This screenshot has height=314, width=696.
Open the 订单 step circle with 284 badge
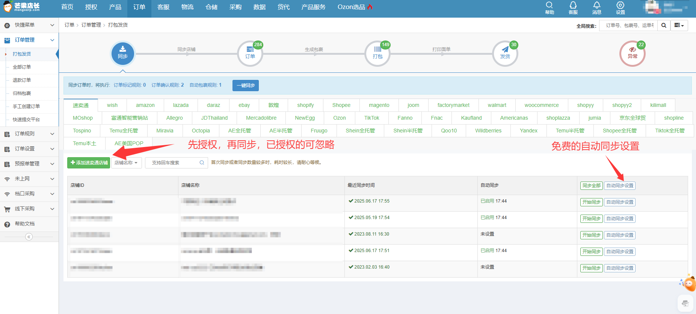pyautogui.click(x=250, y=54)
